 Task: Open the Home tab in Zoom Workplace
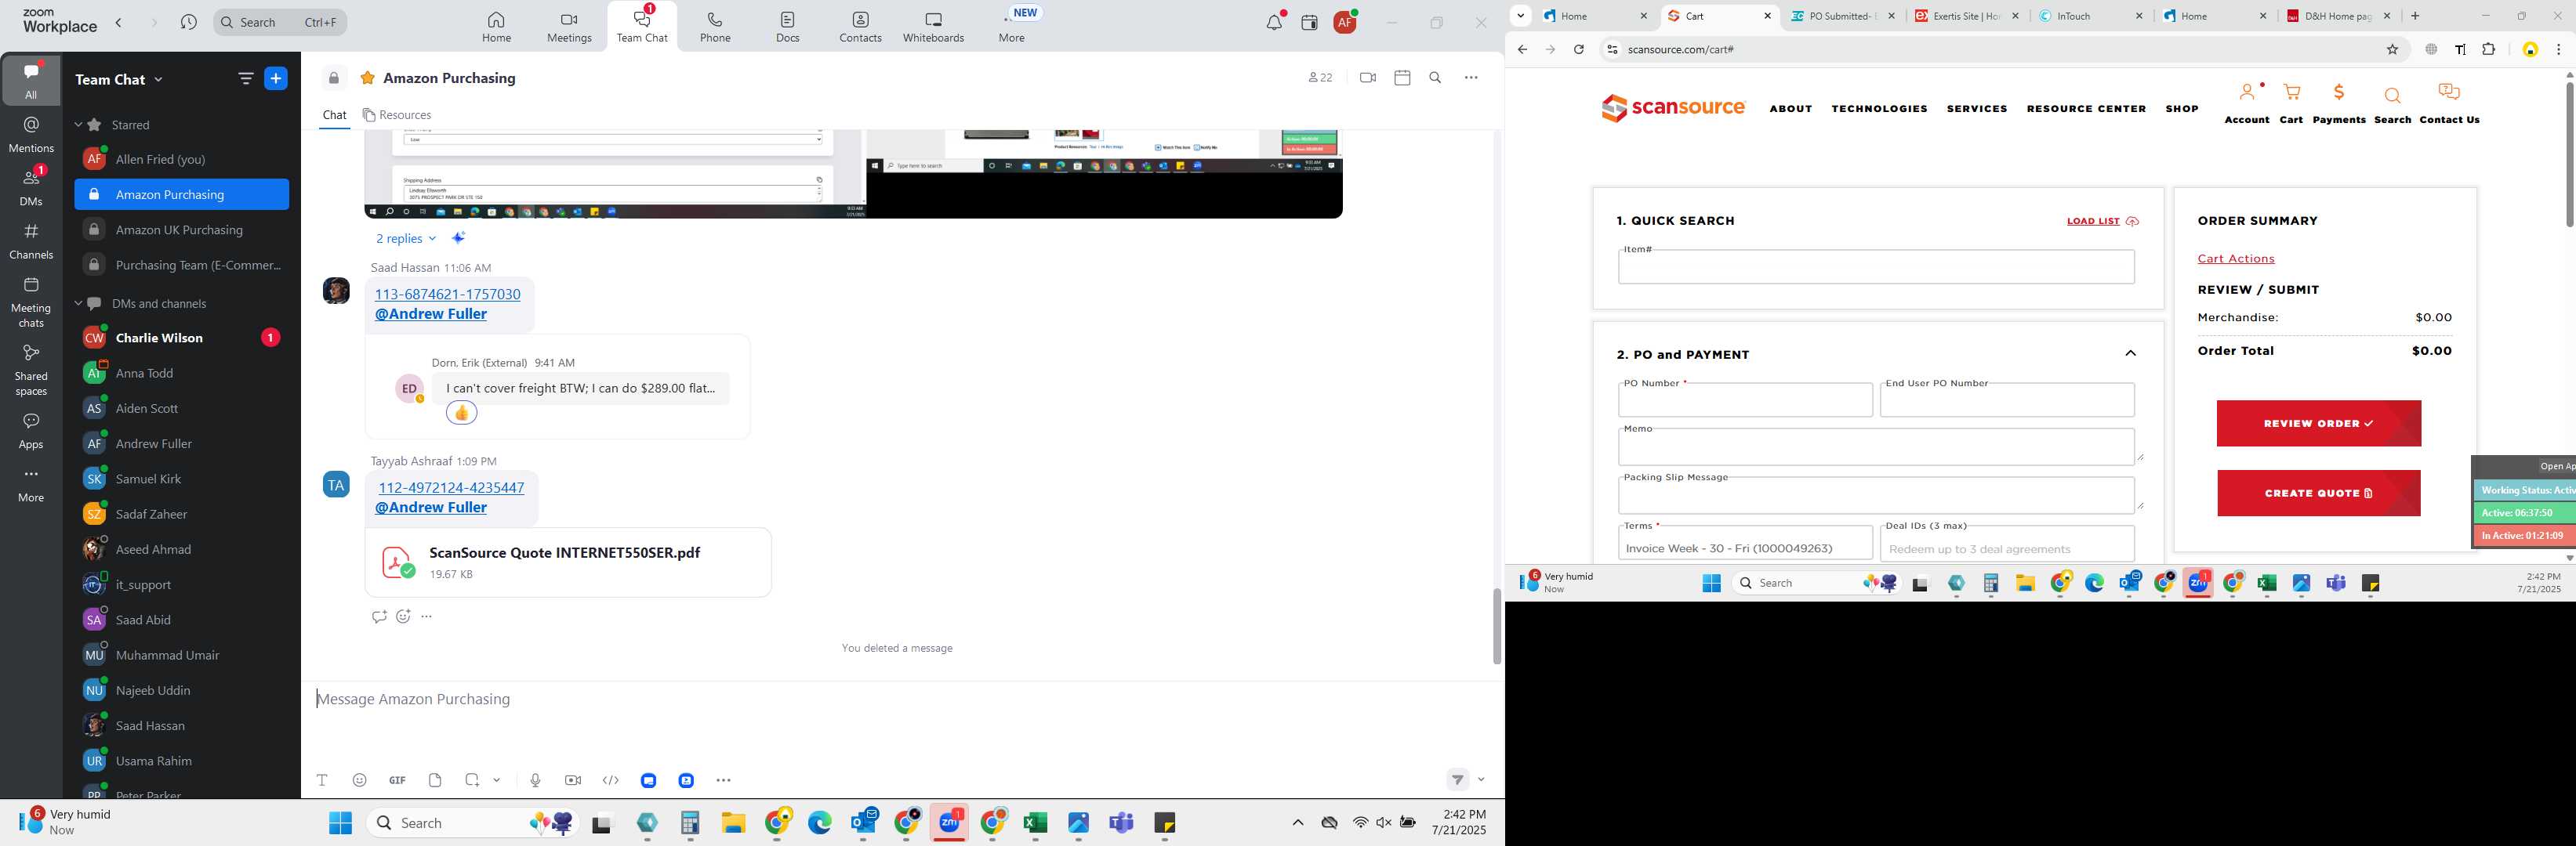click(496, 27)
